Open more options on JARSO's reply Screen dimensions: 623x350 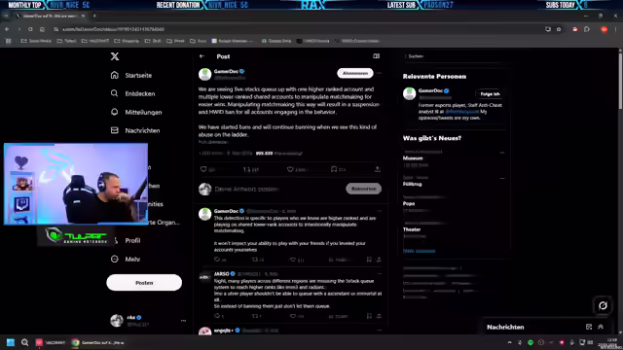click(x=380, y=274)
